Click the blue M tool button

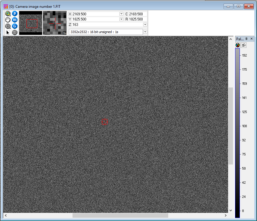point(14,20)
